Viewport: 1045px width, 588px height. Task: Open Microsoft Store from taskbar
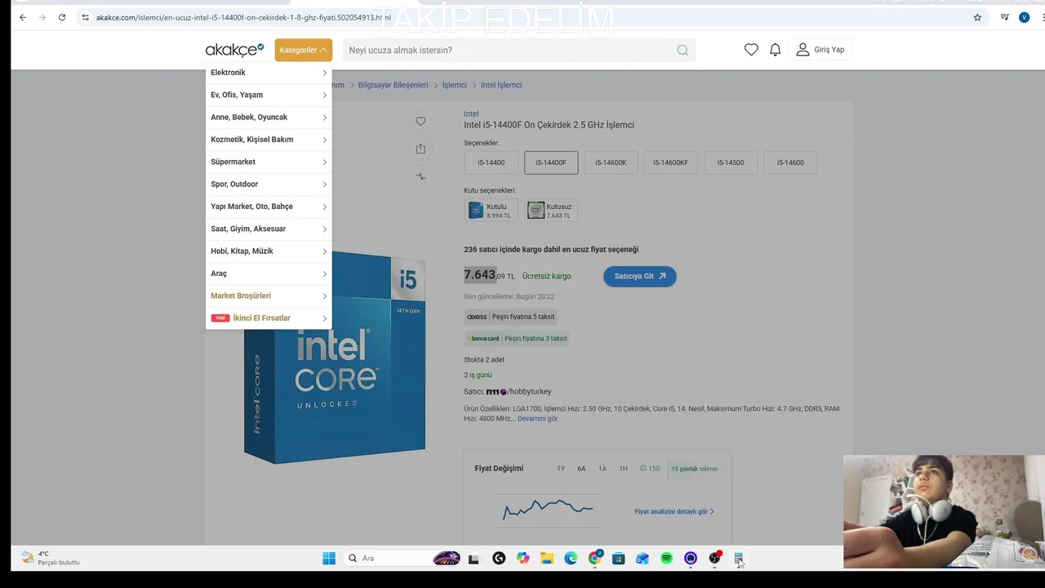point(618,559)
